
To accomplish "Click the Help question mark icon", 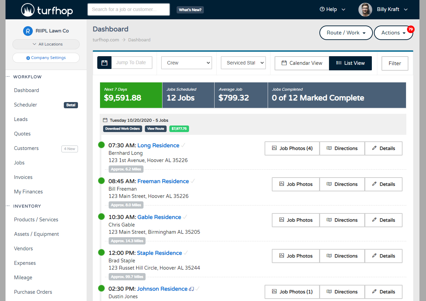I will [322, 9].
